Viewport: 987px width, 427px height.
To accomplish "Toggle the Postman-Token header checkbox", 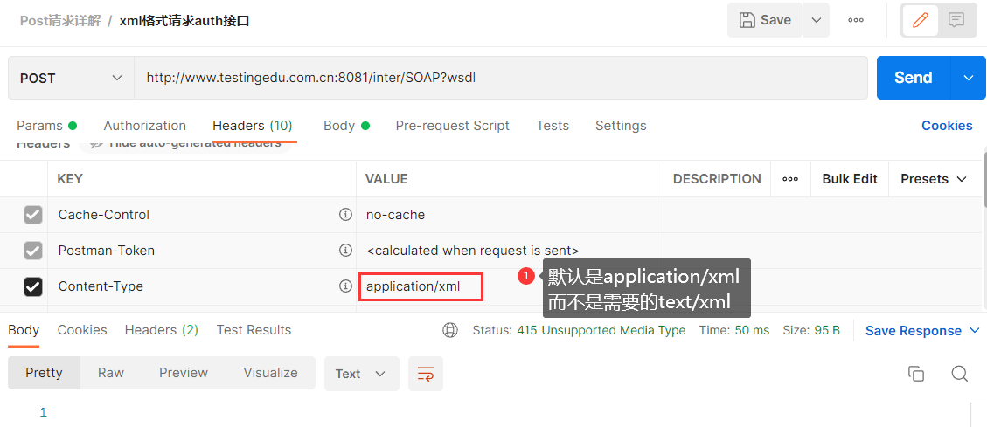I will pyautogui.click(x=33, y=251).
